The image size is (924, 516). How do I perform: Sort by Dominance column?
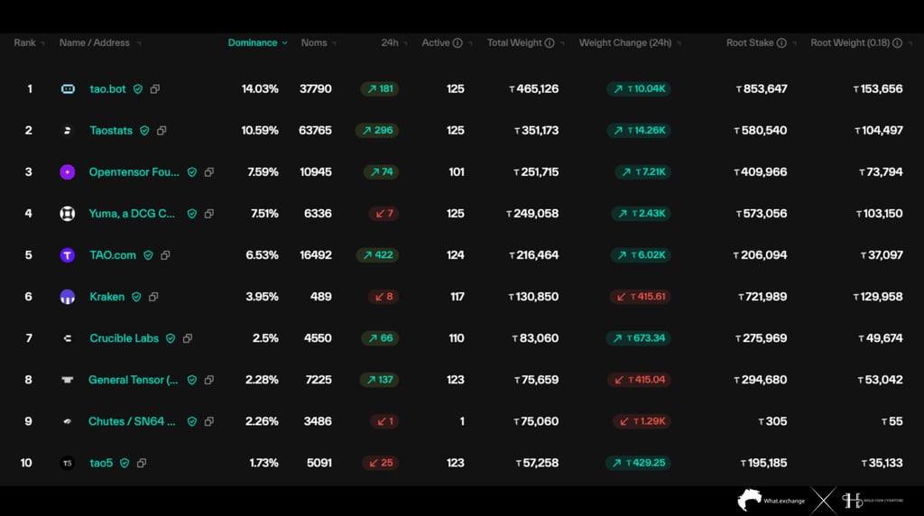click(257, 43)
